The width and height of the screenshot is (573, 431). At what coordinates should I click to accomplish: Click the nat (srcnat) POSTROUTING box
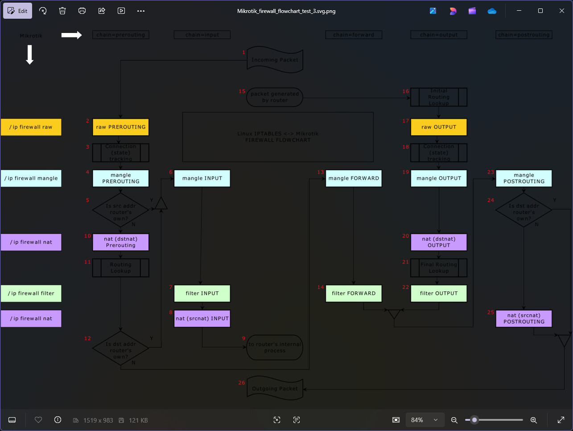[x=524, y=319]
